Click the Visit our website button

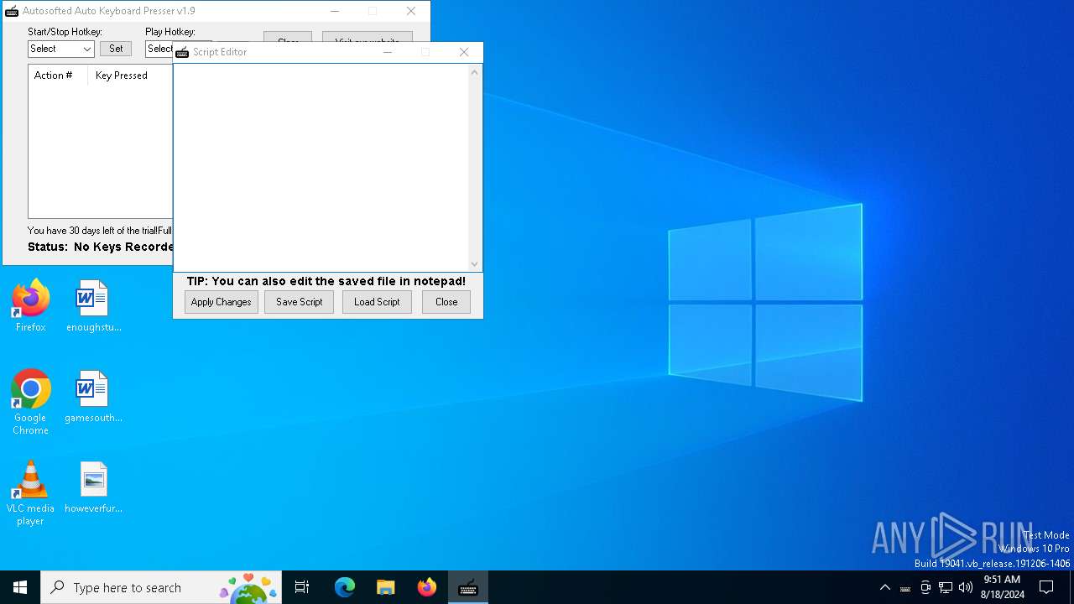click(x=368, y=37)
